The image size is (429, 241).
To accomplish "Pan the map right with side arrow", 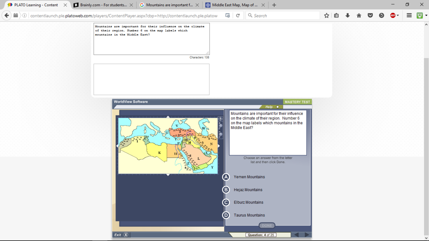I will pyautogui.click(x=219, y=146).
